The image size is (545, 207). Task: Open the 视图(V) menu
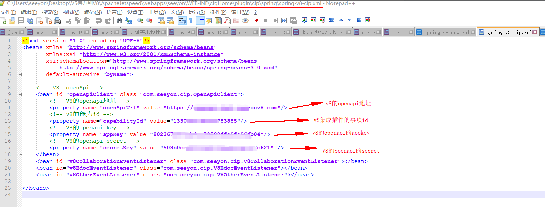point(71,12)
